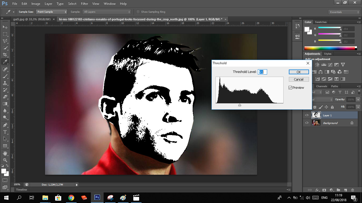Select the Brush tool in toolbar
Image resolution: width=362 pixels, height=203 pixels.
pos(5,76)
